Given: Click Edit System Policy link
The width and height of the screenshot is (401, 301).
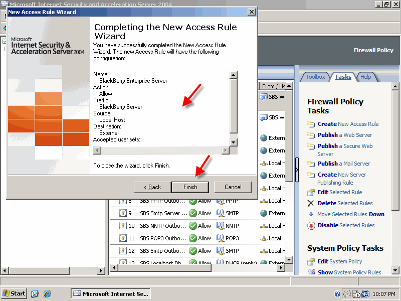Looking at the screenshot, I should coord(340,261).
